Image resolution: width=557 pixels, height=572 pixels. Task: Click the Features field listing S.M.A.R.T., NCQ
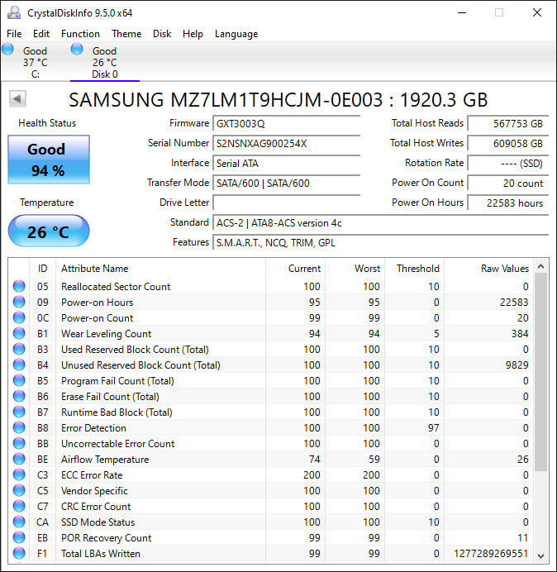coord(381,242)
